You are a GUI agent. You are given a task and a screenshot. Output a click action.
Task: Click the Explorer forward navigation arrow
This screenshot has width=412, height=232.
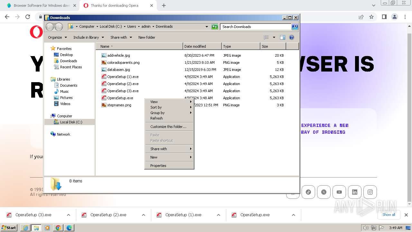(x=59, y=27)
